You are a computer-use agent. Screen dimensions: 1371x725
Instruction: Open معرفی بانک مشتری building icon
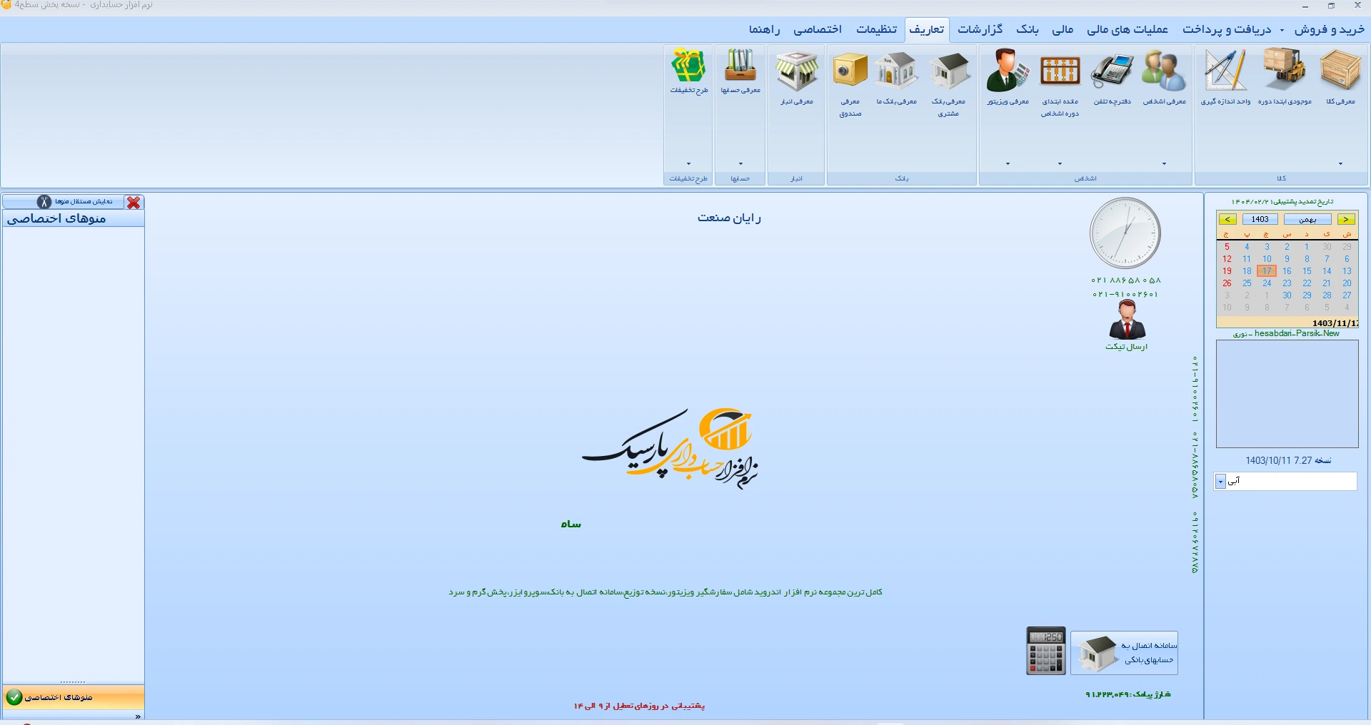[x=948, y=70]
